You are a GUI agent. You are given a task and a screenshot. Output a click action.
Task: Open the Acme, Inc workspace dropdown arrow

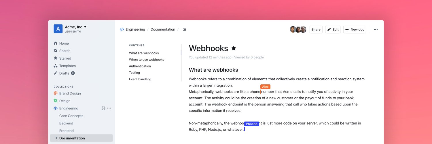[x=85, y=27]
